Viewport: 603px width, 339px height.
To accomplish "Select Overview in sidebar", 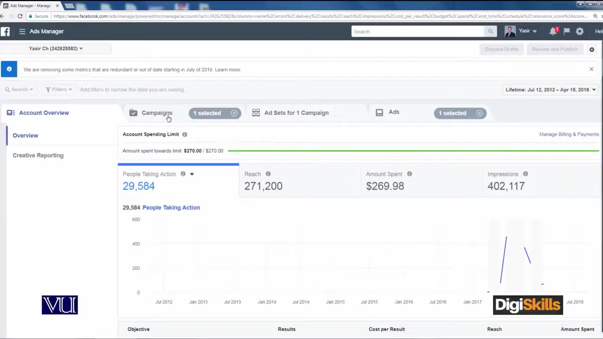I will click(25, 136).
